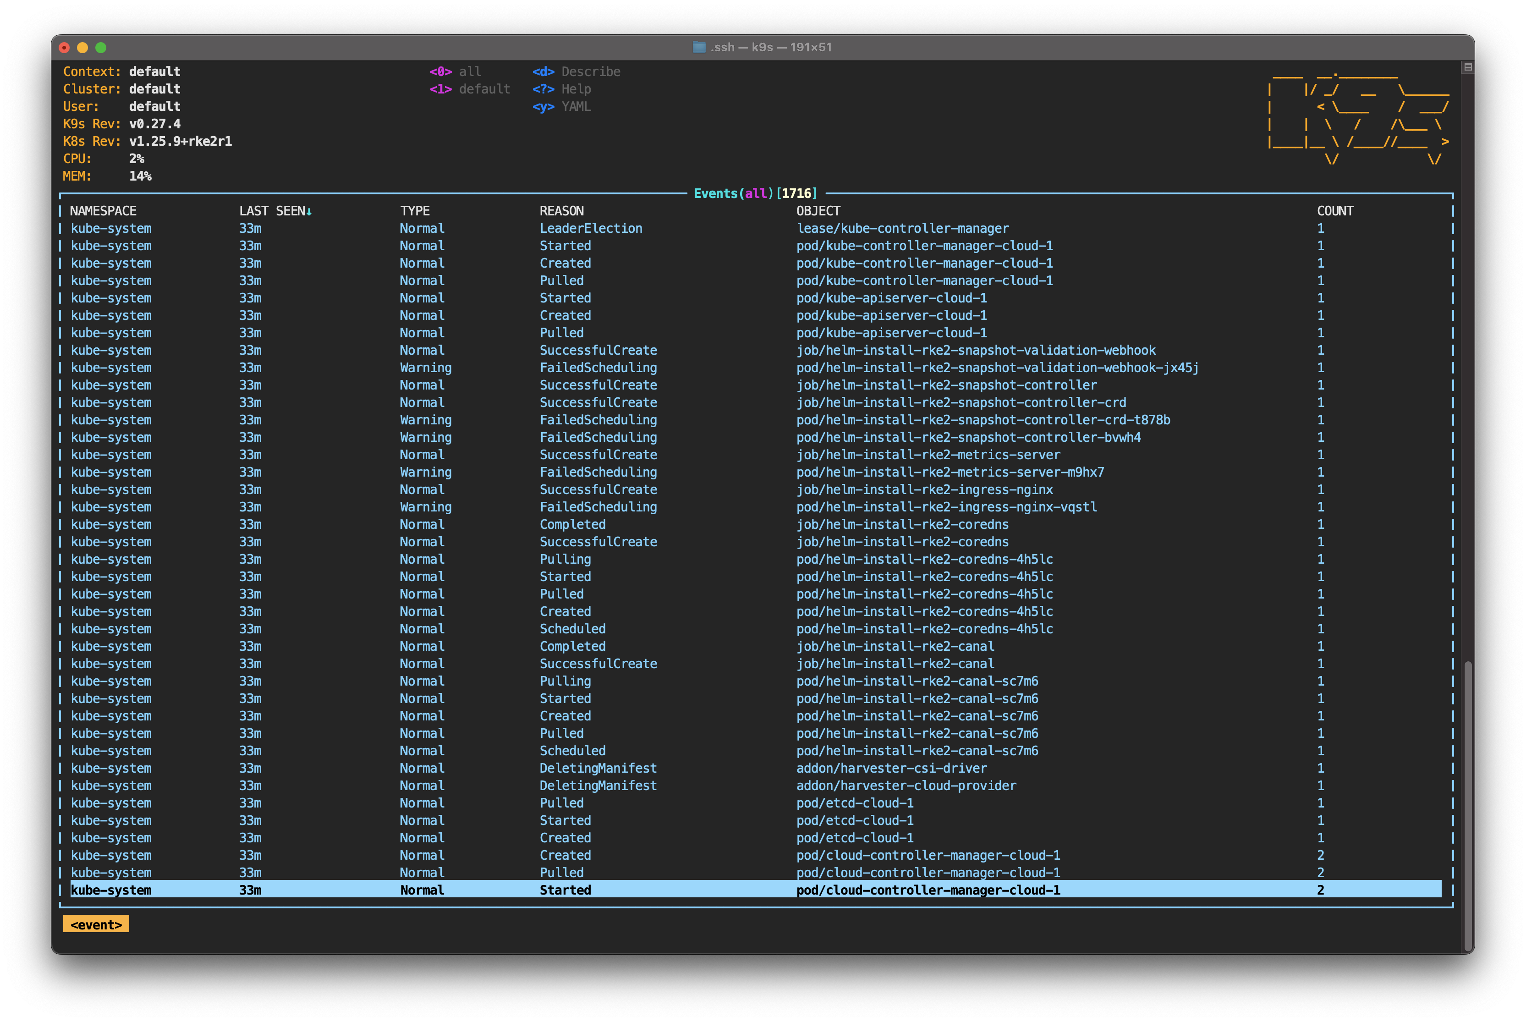The height and width of the screenshot is (1022, 1526).
Task: Click the <1> default namespace shortcut
Action: pos(469,88)
